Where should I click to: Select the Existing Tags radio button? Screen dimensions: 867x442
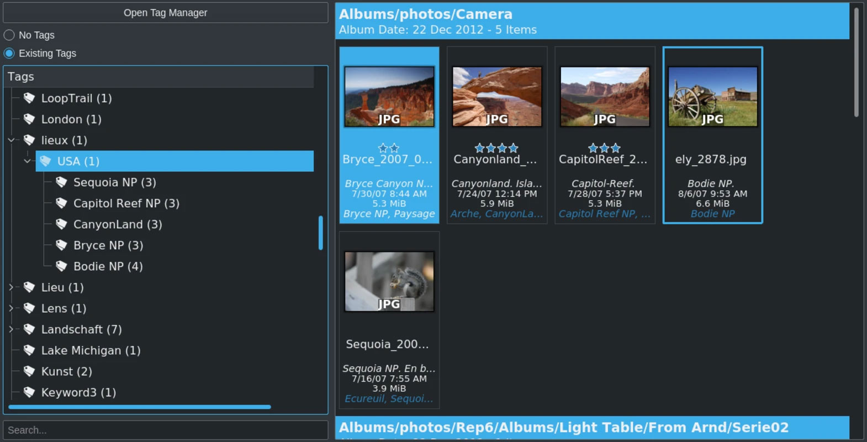tap(9, 54)
